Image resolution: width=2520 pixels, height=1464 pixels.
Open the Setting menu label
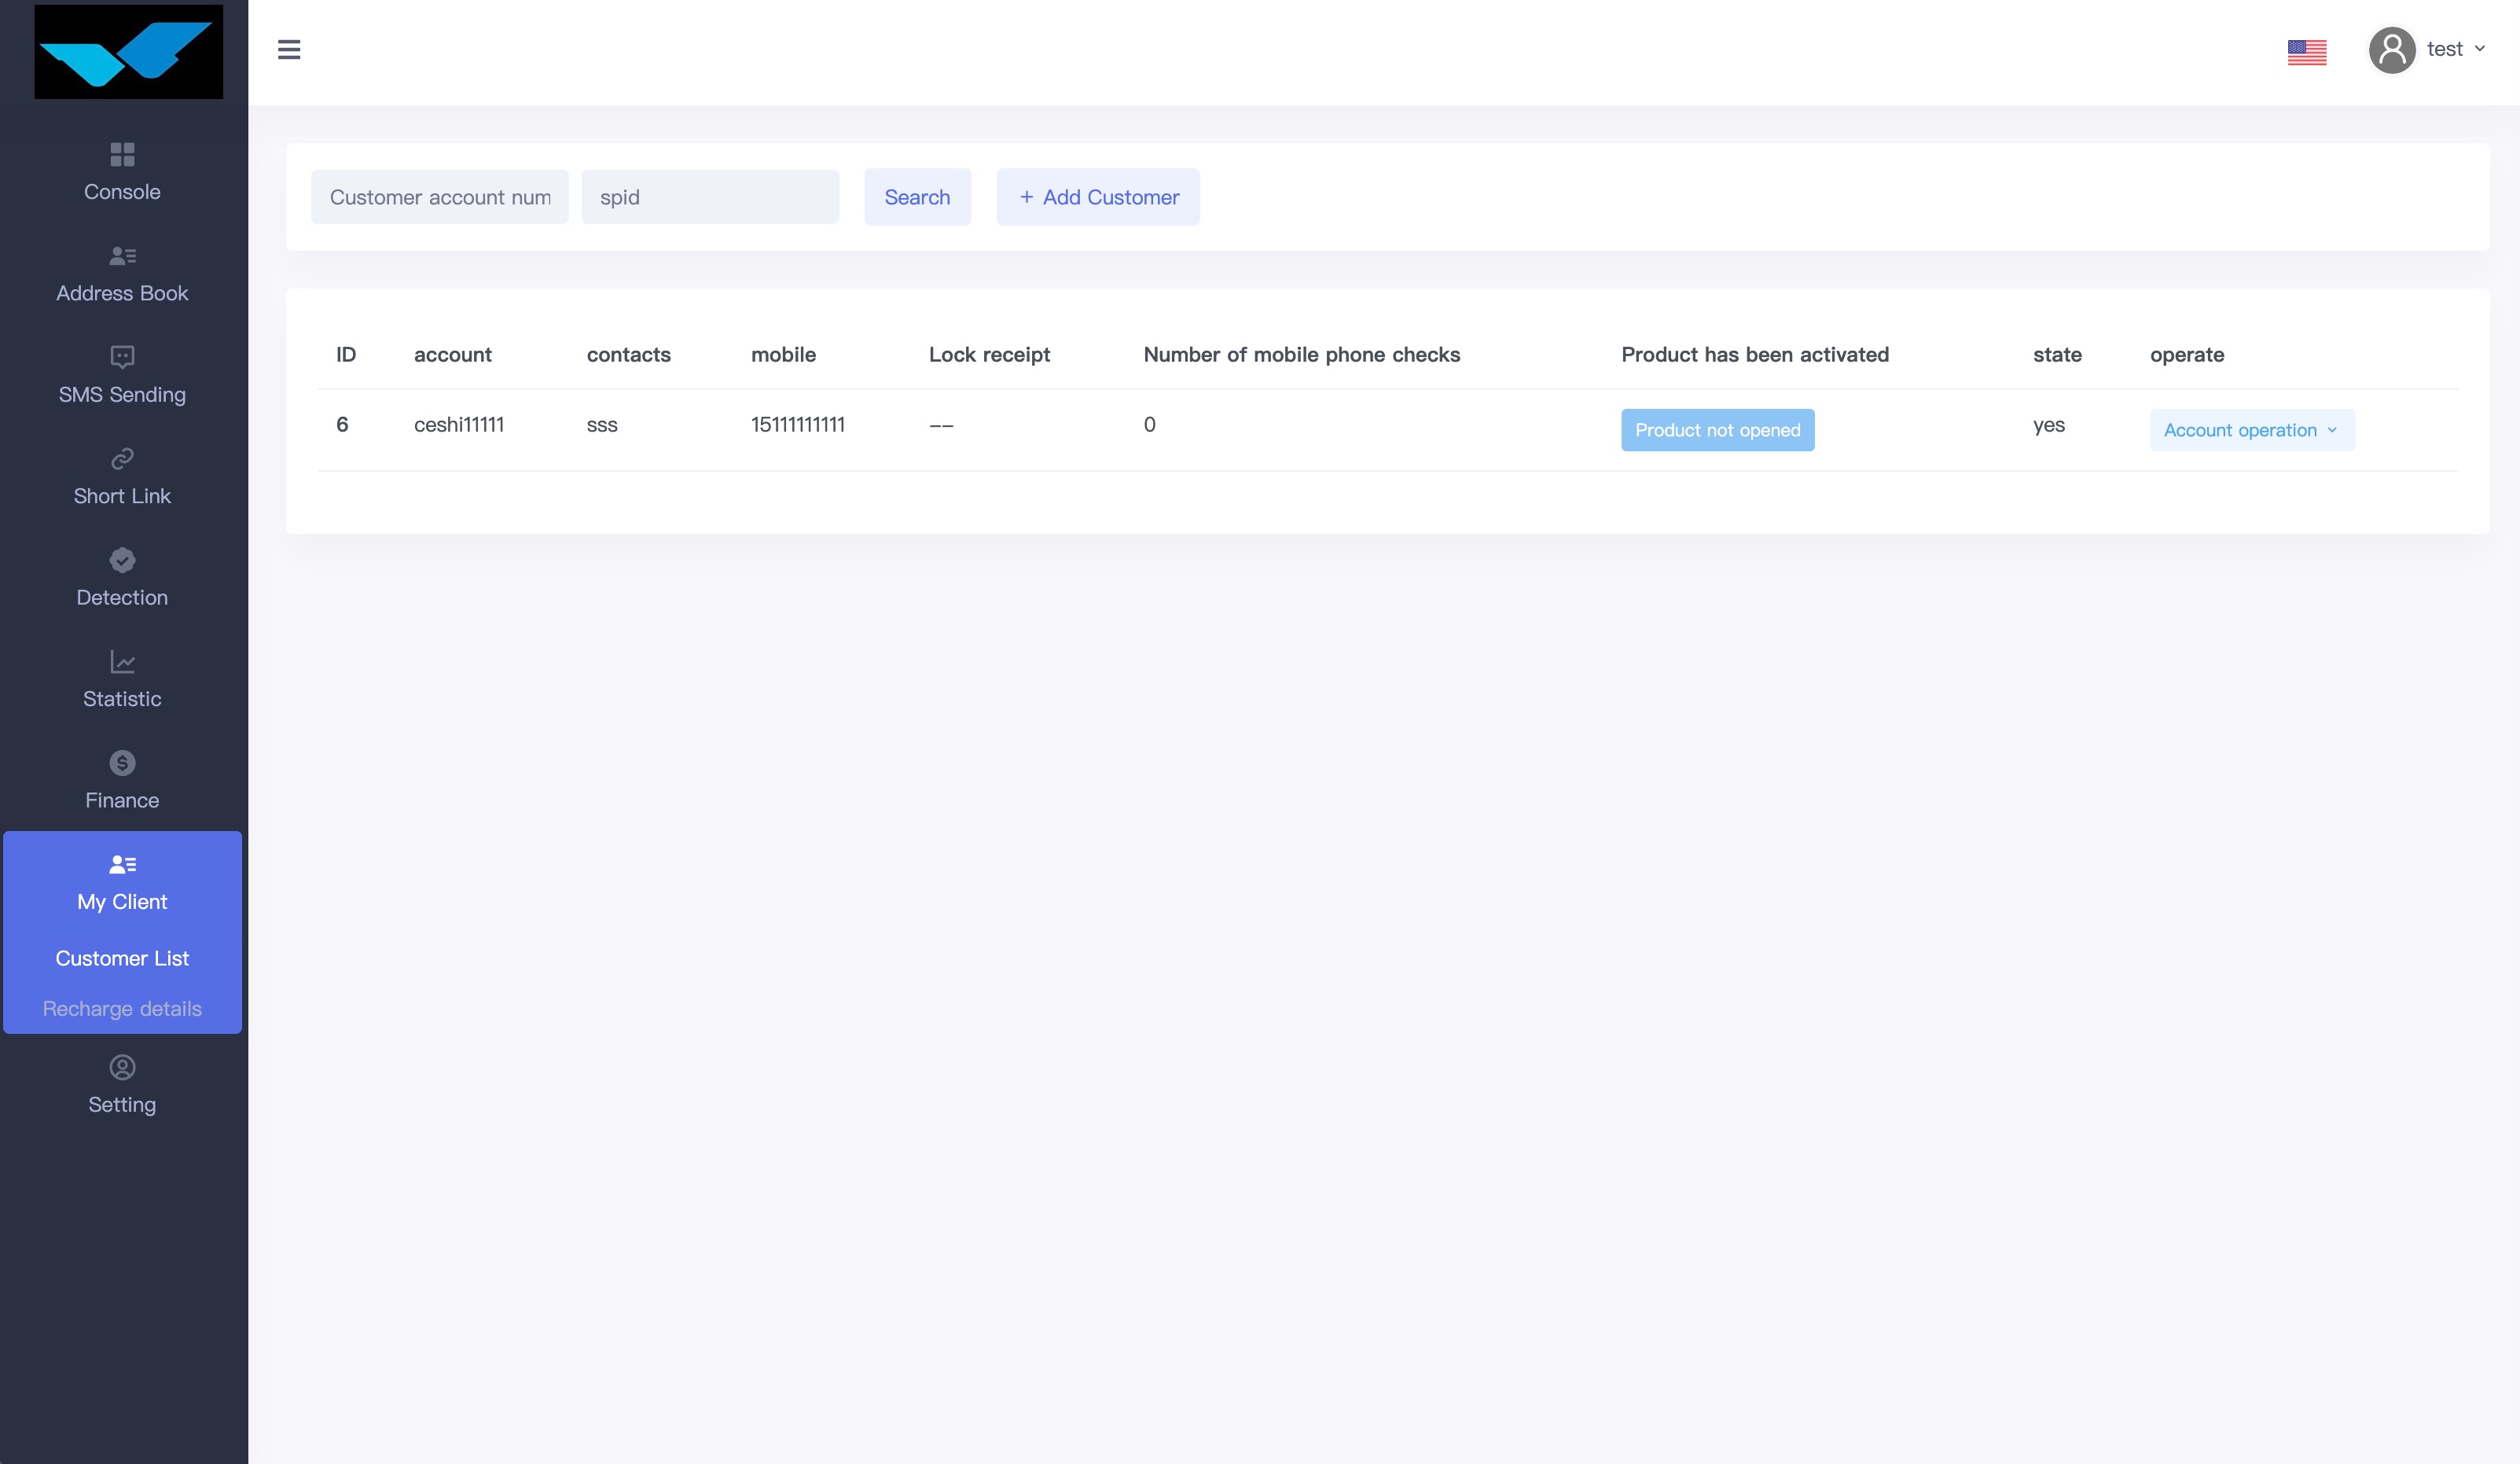point(122,1104)
